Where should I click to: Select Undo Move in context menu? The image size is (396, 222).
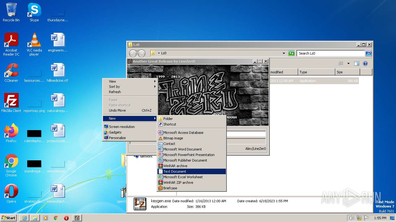tap(130, 110)
